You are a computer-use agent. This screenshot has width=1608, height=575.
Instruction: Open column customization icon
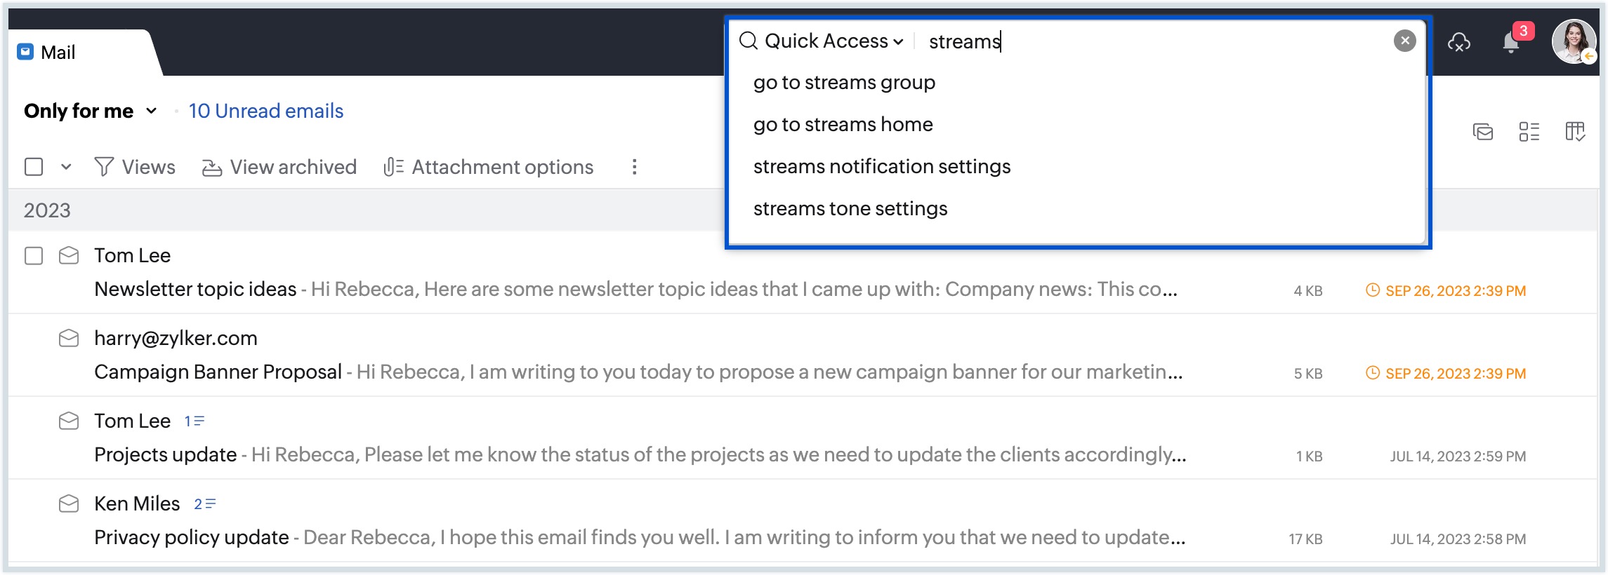pos(1575,132)
